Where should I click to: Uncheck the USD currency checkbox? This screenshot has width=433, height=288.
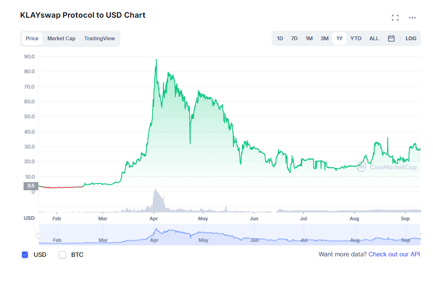pos(25,254)
